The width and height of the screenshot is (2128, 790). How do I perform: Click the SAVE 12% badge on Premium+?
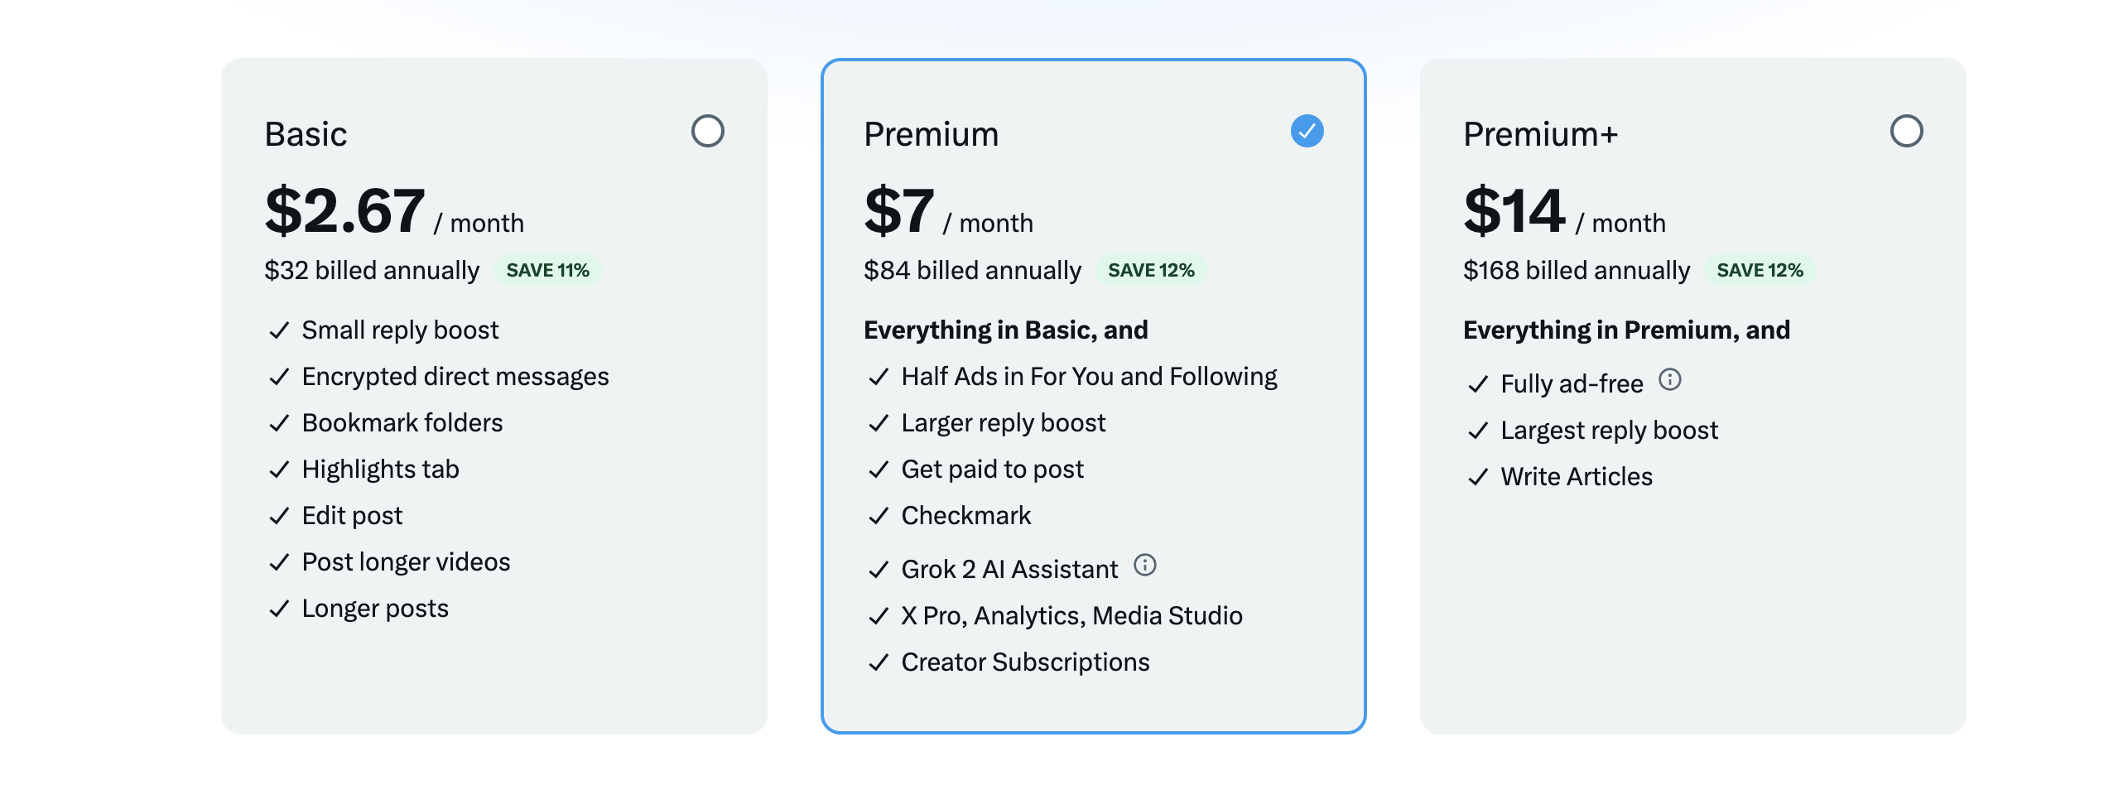(1760, 269)
